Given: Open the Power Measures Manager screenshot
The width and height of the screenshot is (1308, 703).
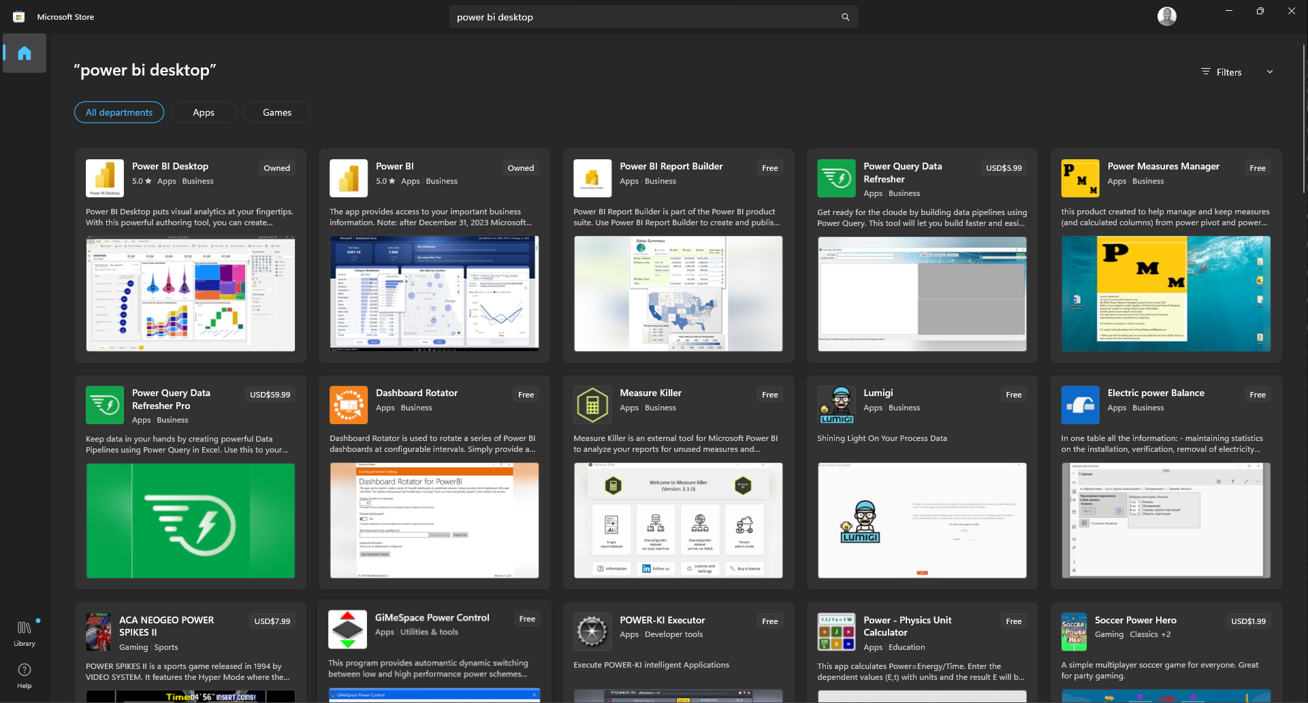Looking at the screenshot, I should 1166,293.
